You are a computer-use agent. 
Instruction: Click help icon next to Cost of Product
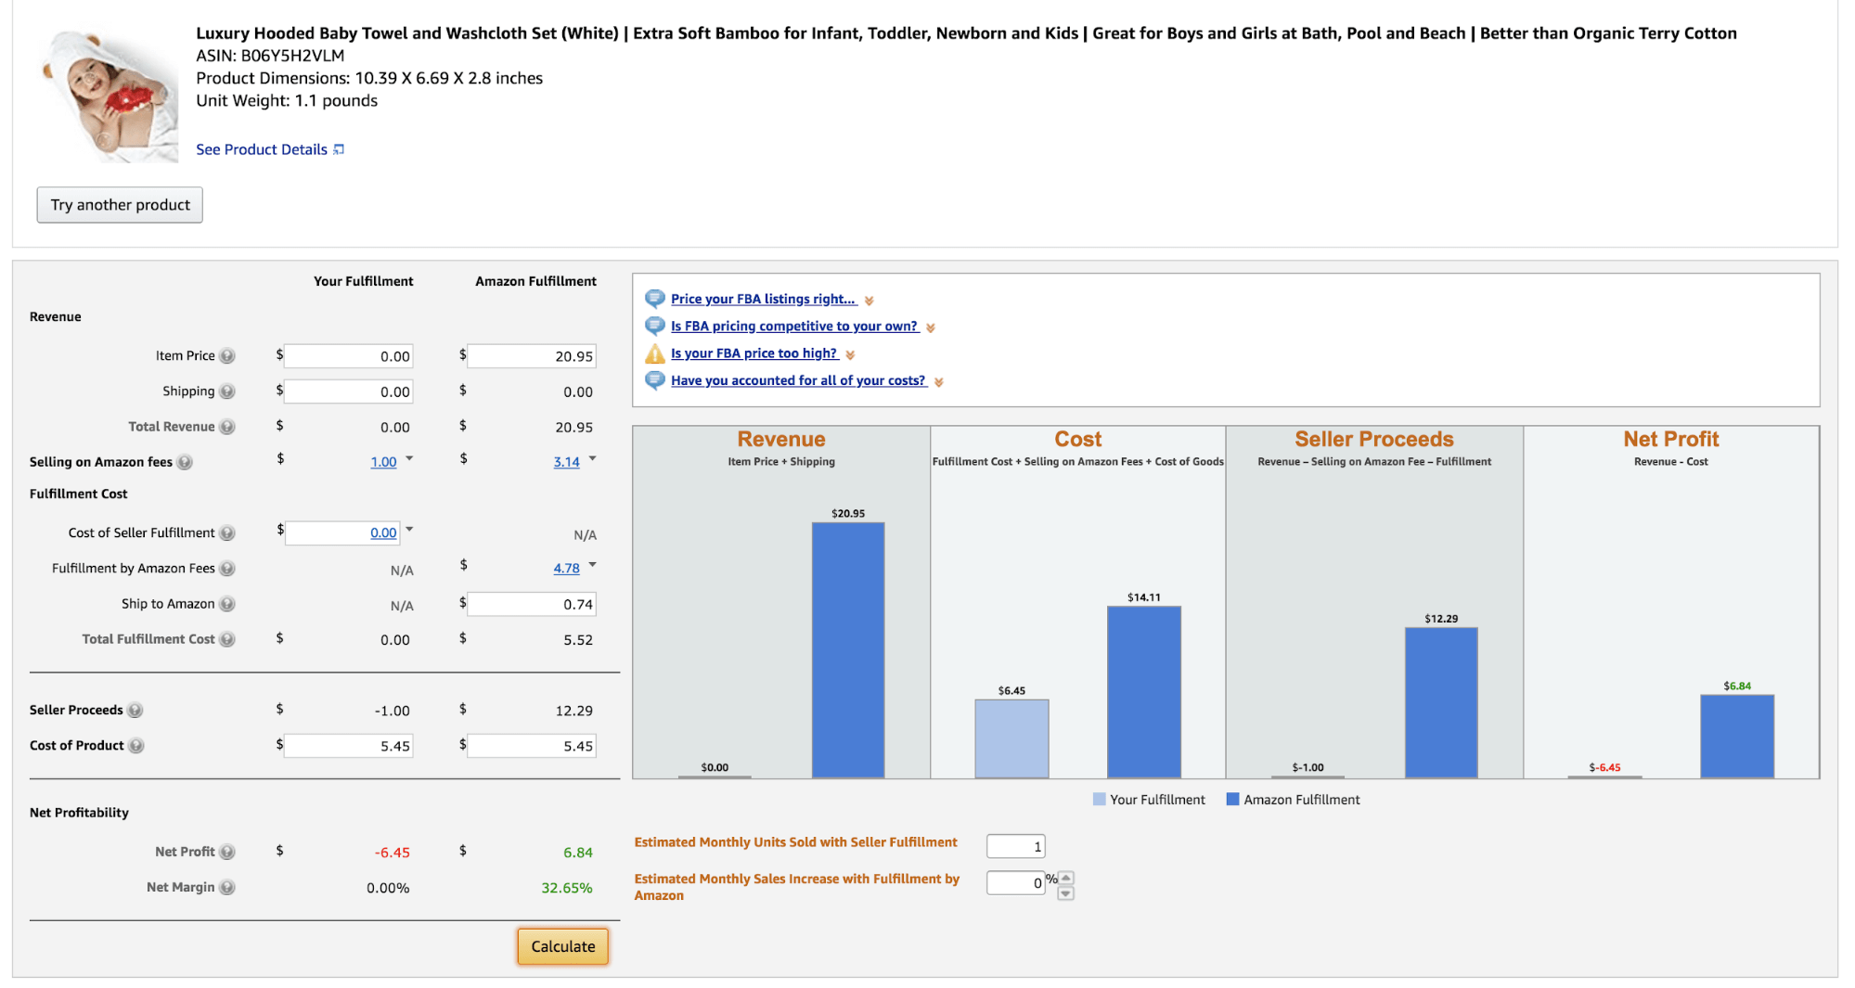(136, 746)
